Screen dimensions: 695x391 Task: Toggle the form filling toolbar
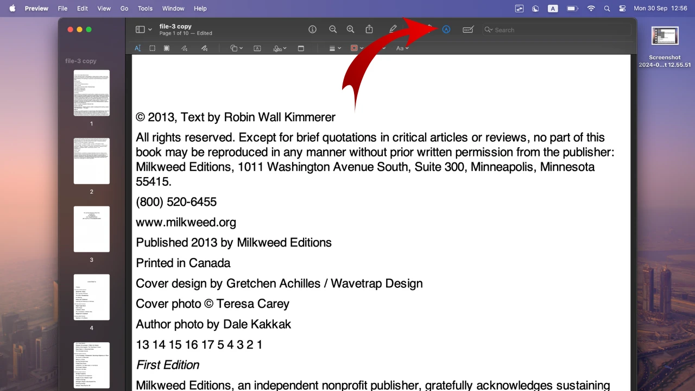click(x=468, y=29)
